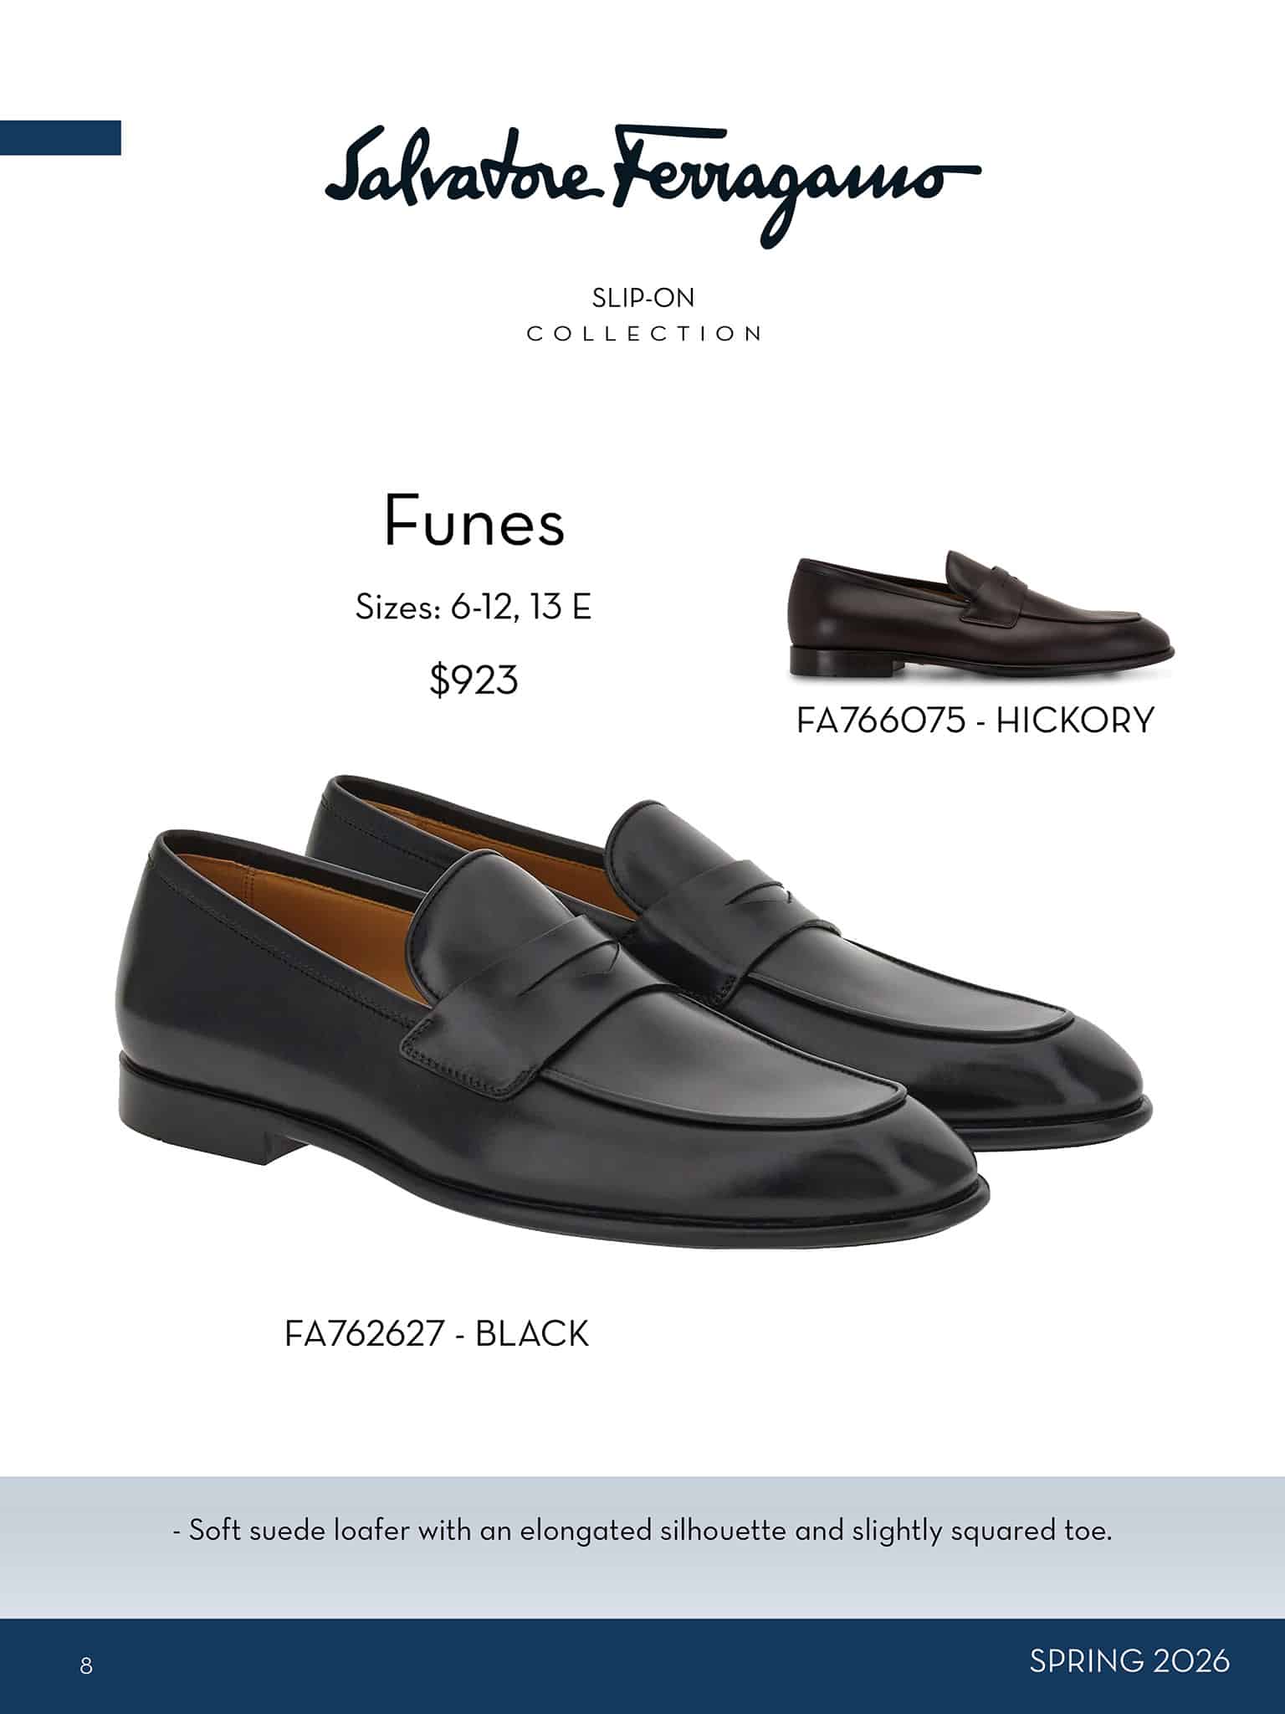Select the Hickory loafer thumbnail

click(981, 613)
